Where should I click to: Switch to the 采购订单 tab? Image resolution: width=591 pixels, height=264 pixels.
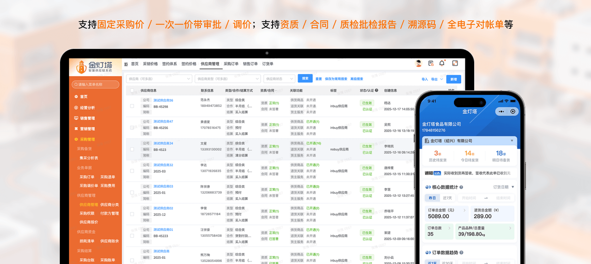point(231,64)
